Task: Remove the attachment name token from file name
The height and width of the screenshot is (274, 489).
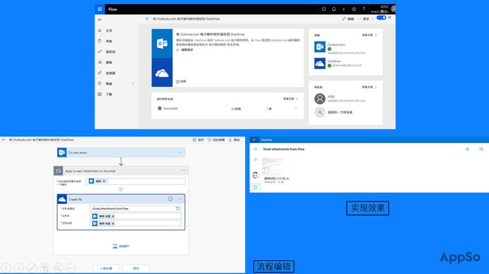Action: pos(113,216)
